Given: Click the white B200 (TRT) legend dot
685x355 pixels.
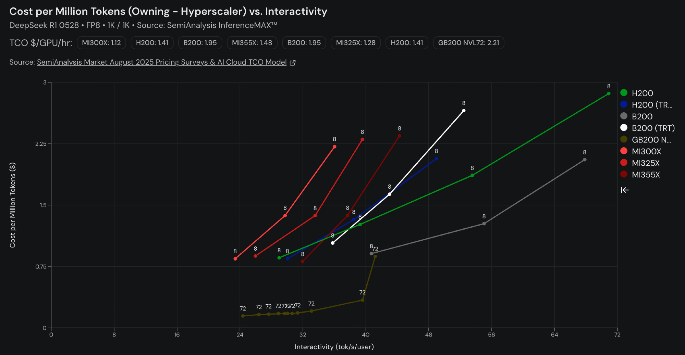Looking at the screenshot, I should click(624, 128).
